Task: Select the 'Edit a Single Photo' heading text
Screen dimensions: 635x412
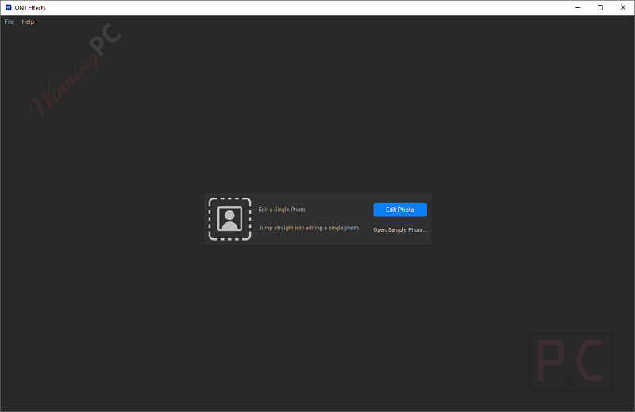Action: tap(282, 210)
